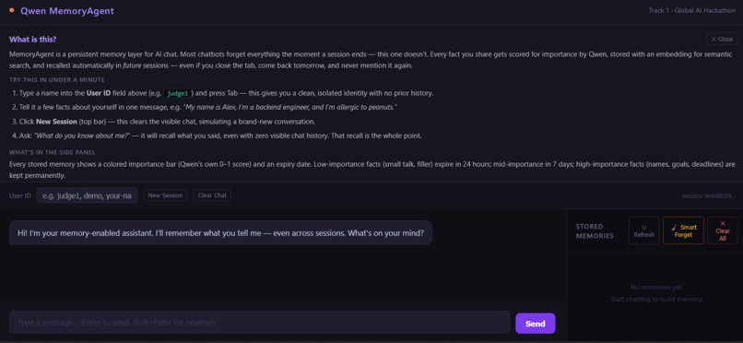Screen dimensions: 743x343
Task: Activate the Smart Forget broom button
Action: click(683, 231)
